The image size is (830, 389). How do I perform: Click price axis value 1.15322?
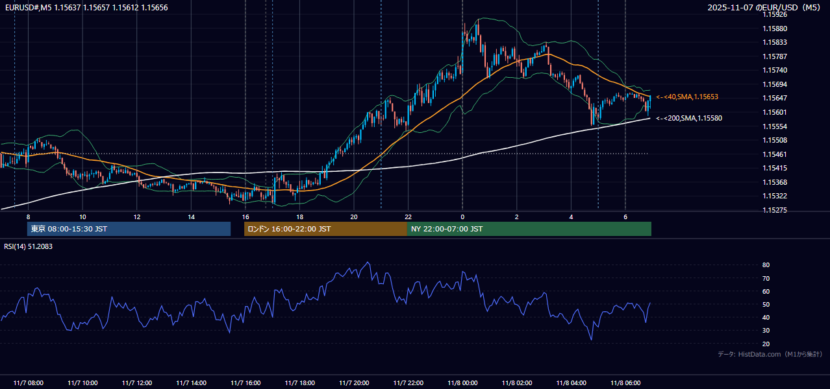tap(775, 196)
